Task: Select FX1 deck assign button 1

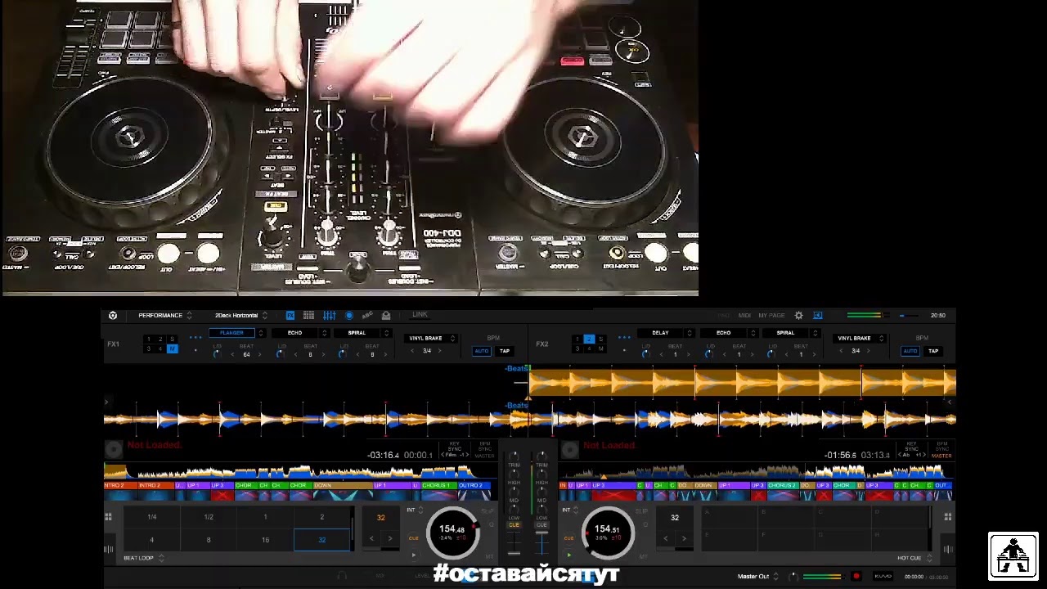Action: coord(148,339)
